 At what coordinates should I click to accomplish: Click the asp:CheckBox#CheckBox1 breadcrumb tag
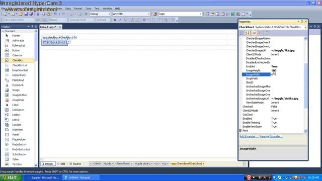click(187, 164)
